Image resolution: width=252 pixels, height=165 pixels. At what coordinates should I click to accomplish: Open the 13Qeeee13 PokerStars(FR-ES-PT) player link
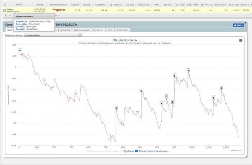pos(21,22)
